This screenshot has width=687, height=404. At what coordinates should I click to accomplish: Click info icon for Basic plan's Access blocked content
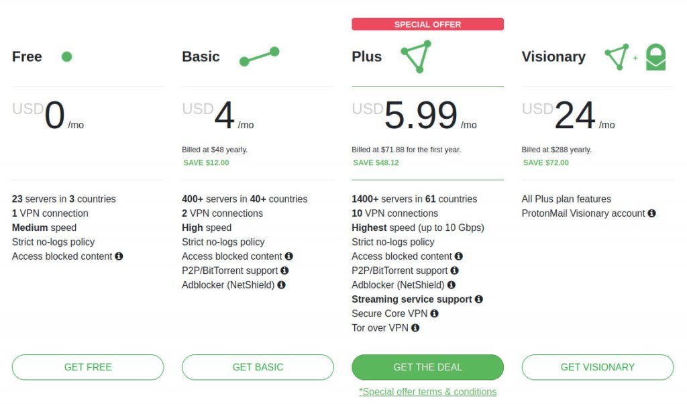(x=288, y=256)
